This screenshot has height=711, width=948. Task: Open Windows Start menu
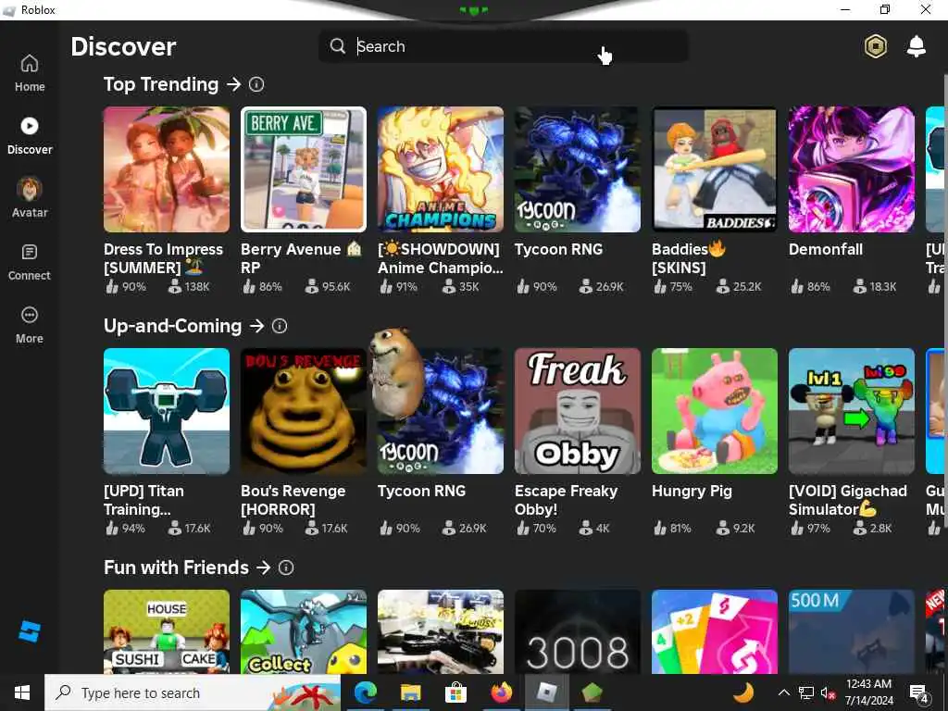[x=22, y=692]
